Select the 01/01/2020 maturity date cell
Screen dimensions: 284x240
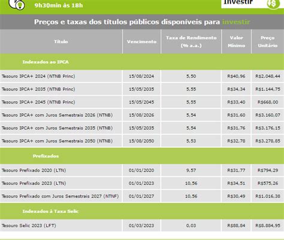pyautogui.click(x=141, y=171)
